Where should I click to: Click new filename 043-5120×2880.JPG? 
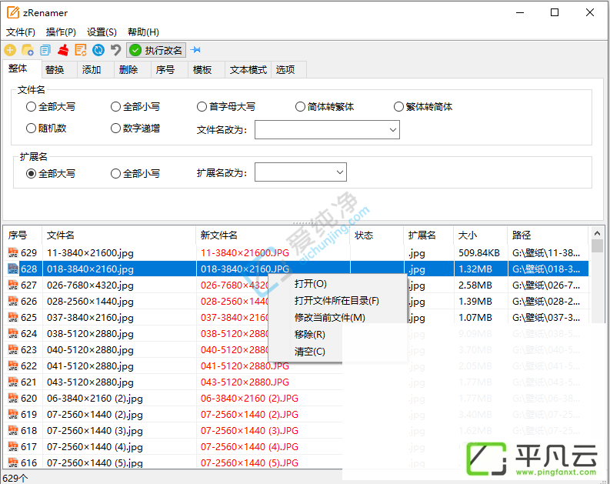tap(245, 382)
